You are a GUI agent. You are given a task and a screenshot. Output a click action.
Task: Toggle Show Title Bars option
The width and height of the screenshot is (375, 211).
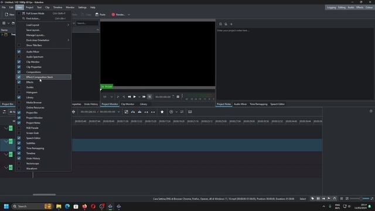43,45
